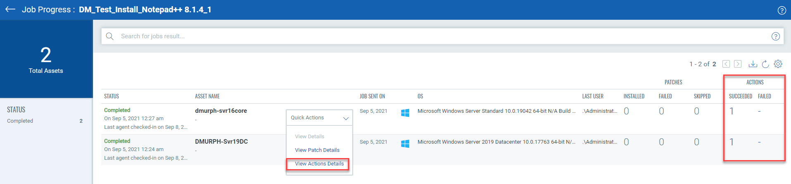Select View Details menu entry
Screen dimensions: 791x184
click(310, 136)
